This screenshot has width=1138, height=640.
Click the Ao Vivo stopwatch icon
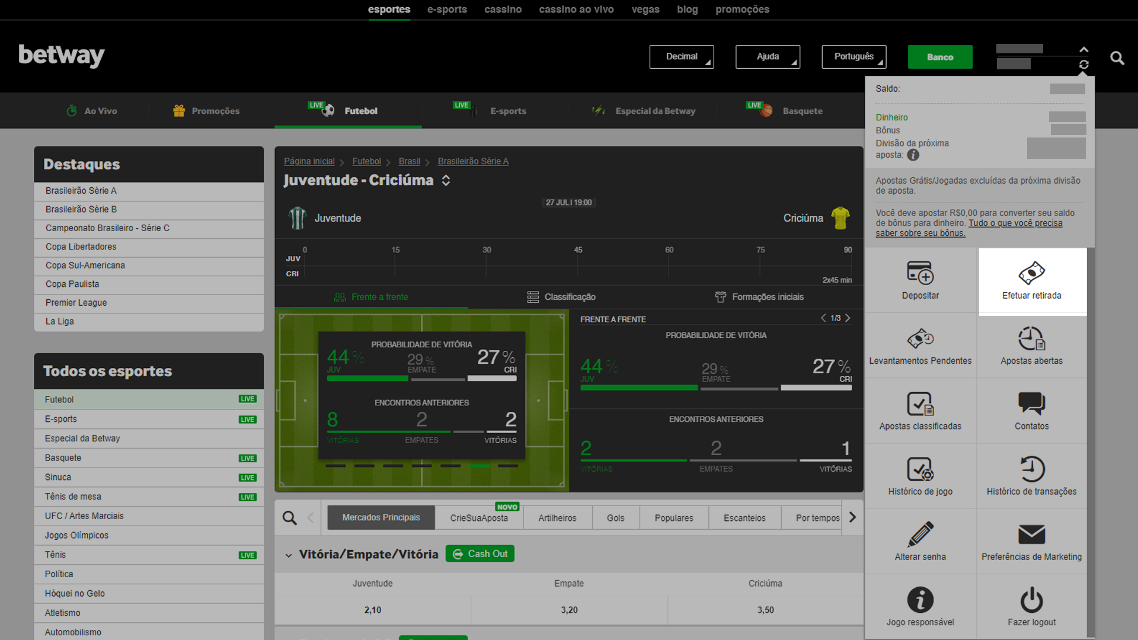[x=72, y=111]
